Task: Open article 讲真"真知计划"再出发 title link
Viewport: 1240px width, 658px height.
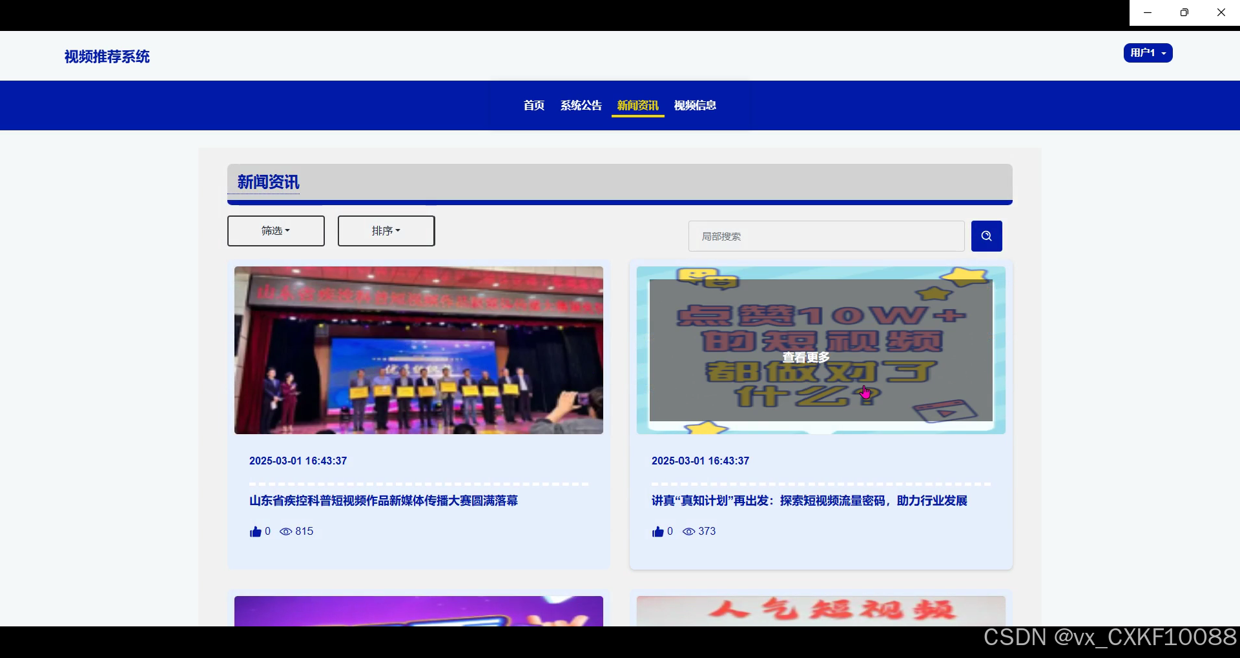Action: (809, 501)
